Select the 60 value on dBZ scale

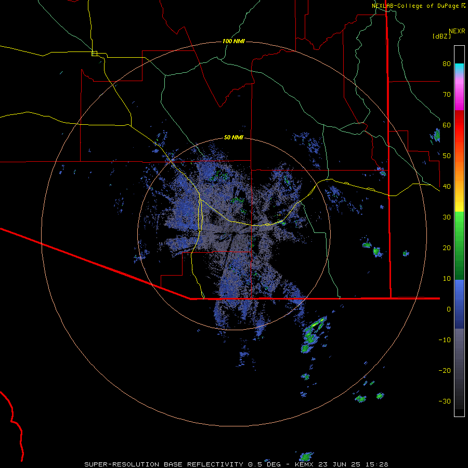[x=447, y=125]
